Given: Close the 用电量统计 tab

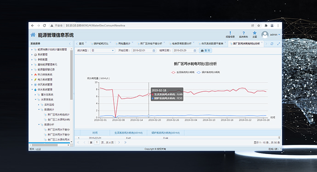Looking at the screenshot, I should coord(132,42).
